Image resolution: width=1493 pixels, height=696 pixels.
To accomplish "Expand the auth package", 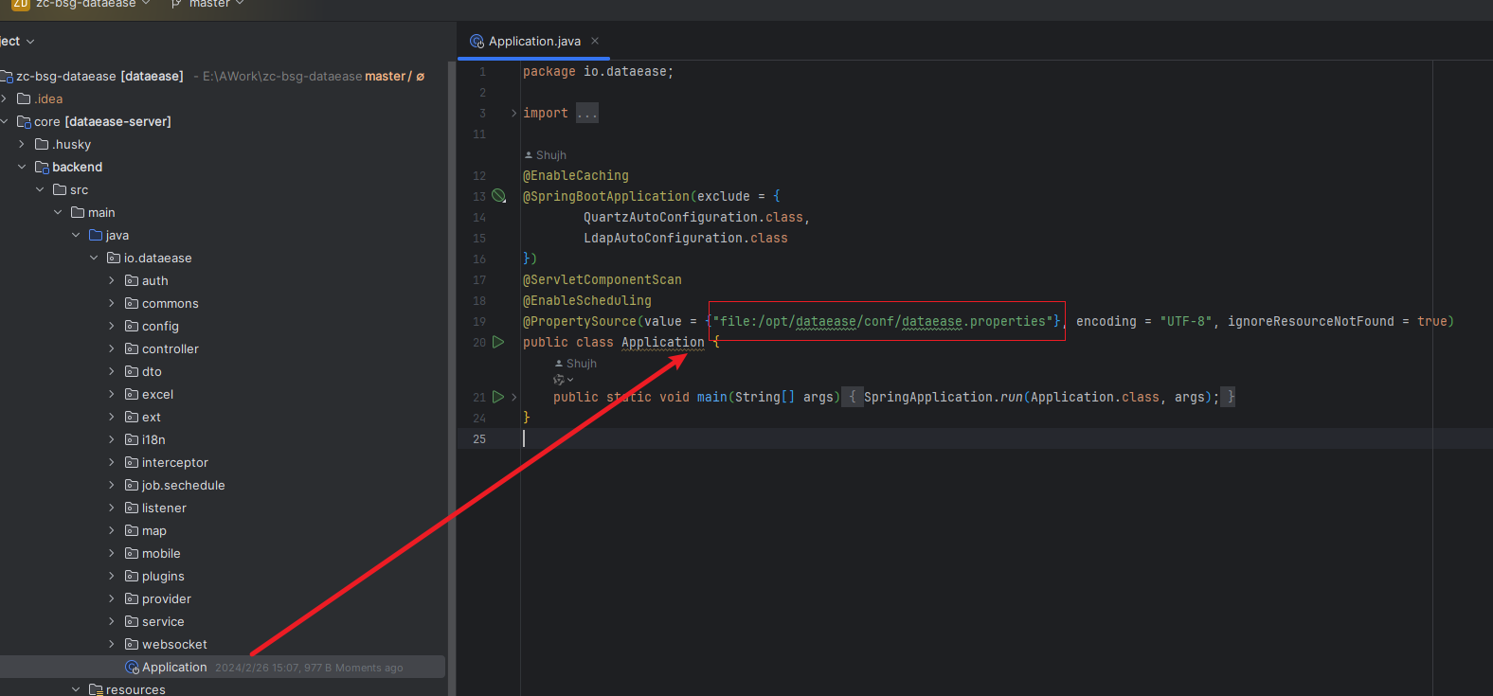I will (112, 280).
